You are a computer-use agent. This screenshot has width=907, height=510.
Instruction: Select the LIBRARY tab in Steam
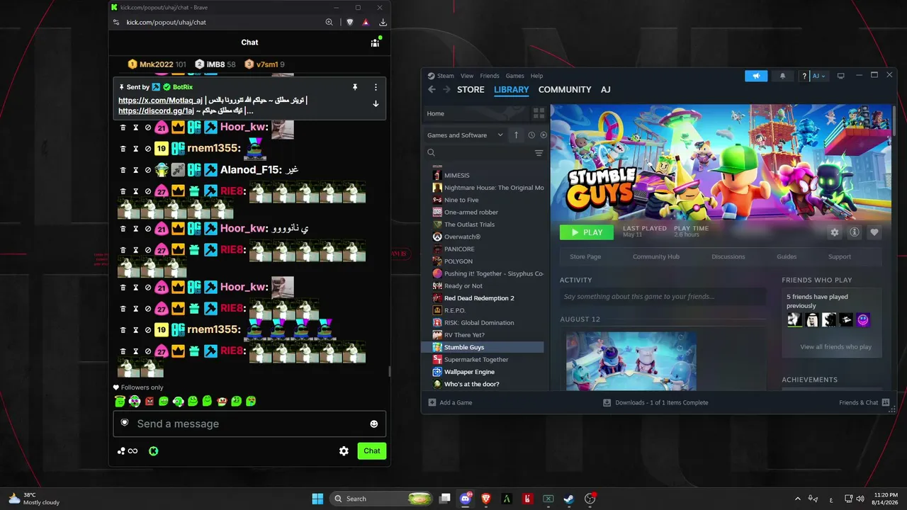click(x=512, y=89)
